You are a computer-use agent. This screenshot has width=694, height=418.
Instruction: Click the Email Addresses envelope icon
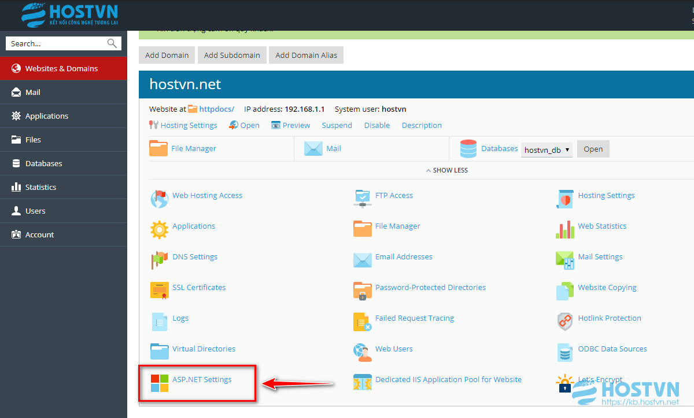click(363, 260)
